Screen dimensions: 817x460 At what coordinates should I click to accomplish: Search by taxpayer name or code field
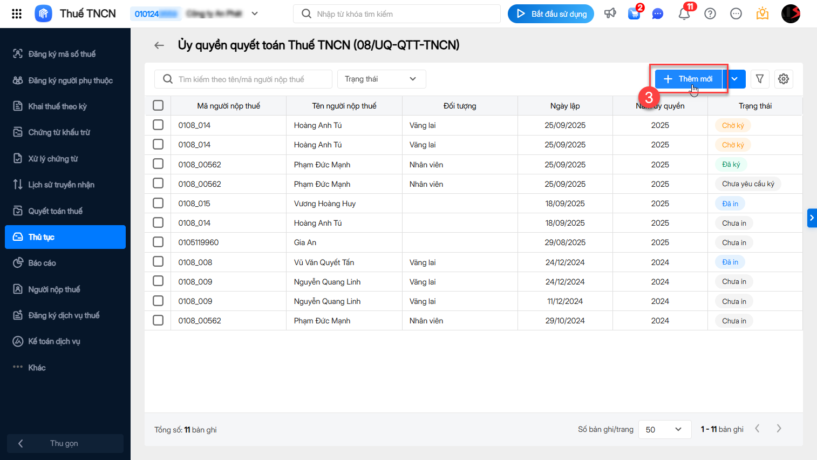coord(243,79)
